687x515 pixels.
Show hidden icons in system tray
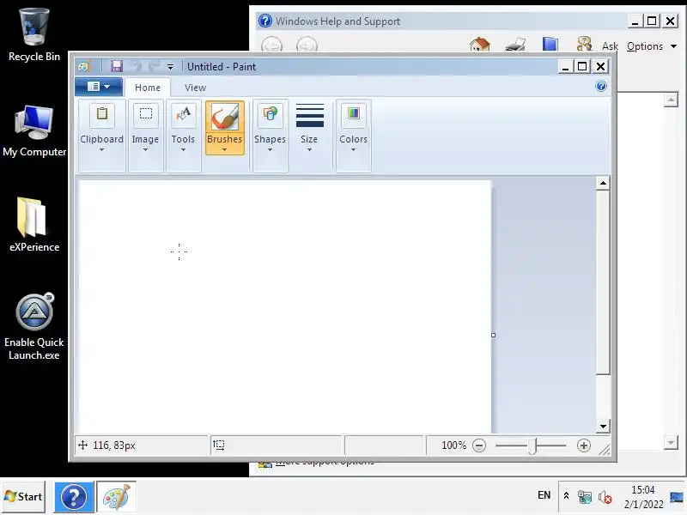coord(566,496)
